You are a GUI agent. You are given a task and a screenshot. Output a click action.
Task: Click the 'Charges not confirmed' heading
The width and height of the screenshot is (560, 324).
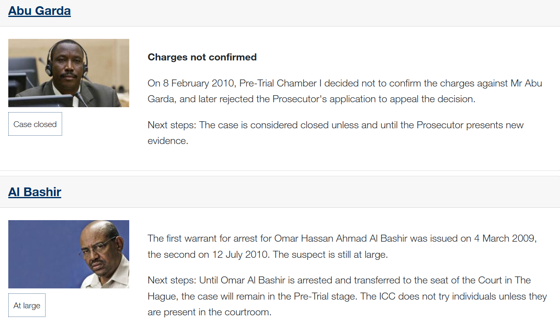click(202, 57)
